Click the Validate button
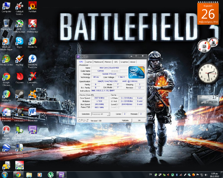The width and height of the screenshot is (223, 178). 125,120
